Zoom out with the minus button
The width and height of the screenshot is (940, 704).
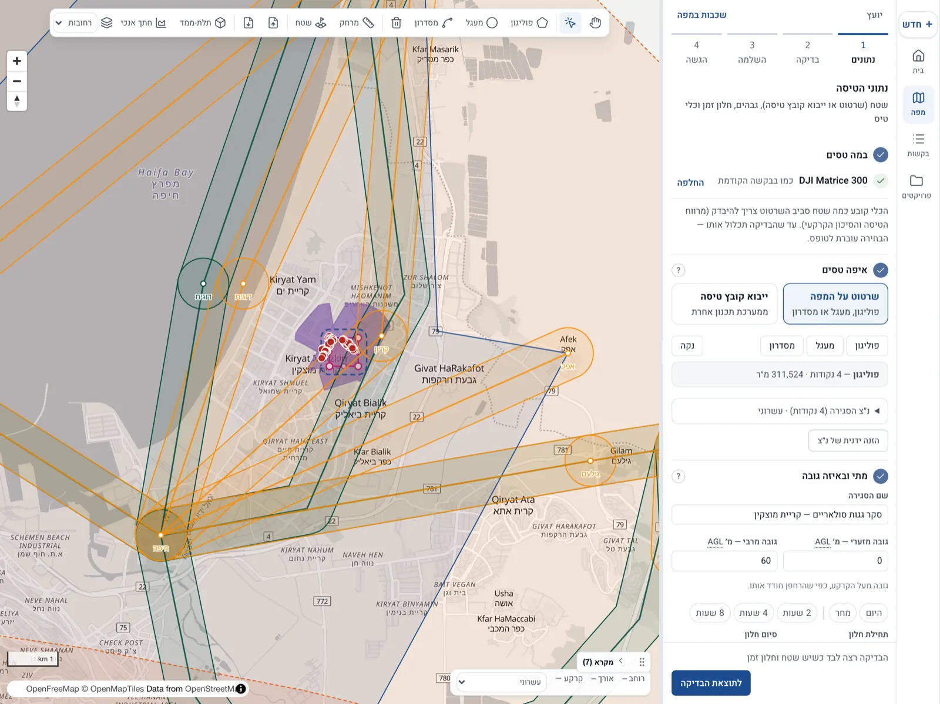point(17,81)
